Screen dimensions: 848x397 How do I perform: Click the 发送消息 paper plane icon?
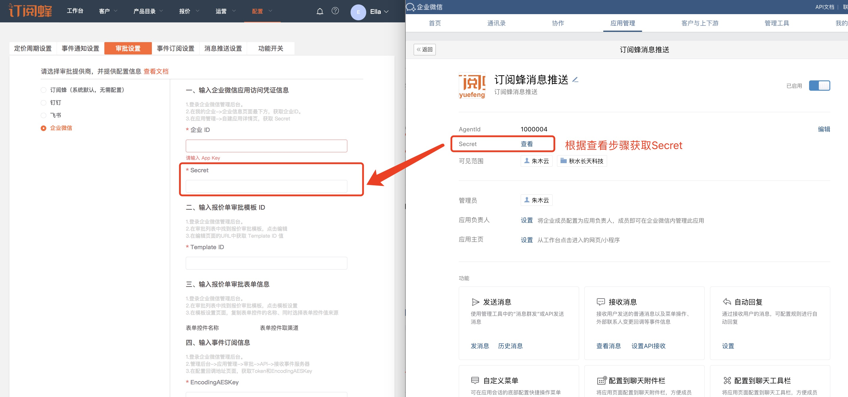[475, 302]
